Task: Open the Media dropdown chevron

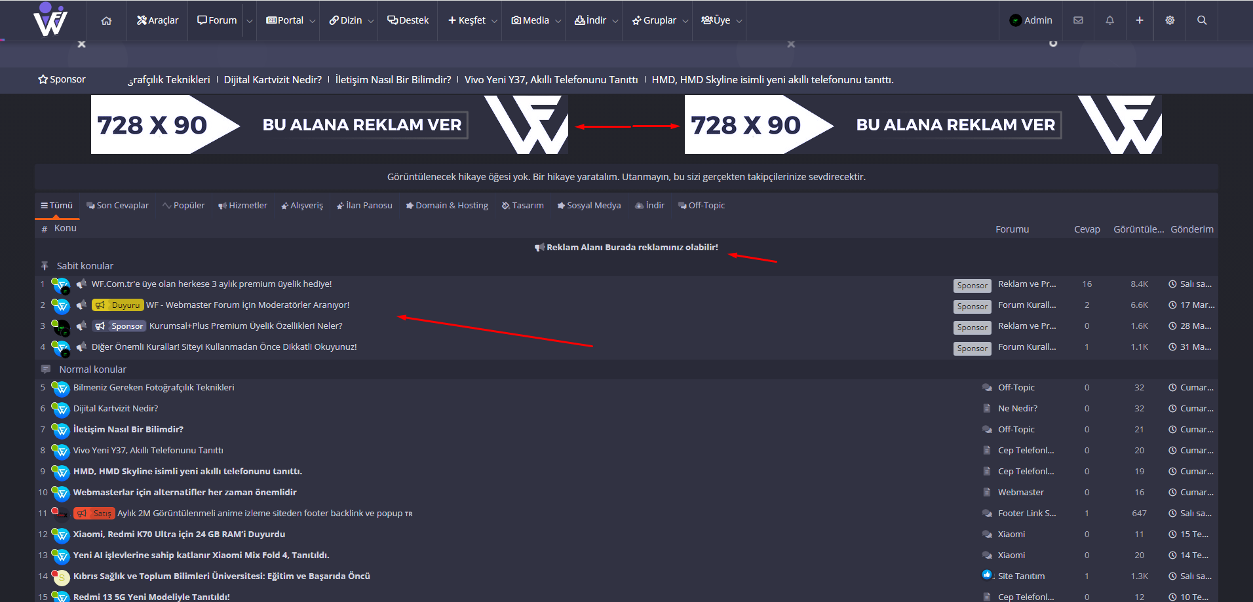Action: [558, 21]
